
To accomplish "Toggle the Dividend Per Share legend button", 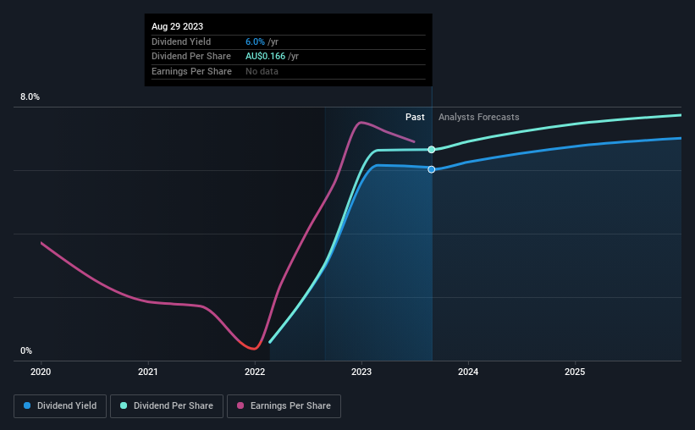I will tap(167, 406).
